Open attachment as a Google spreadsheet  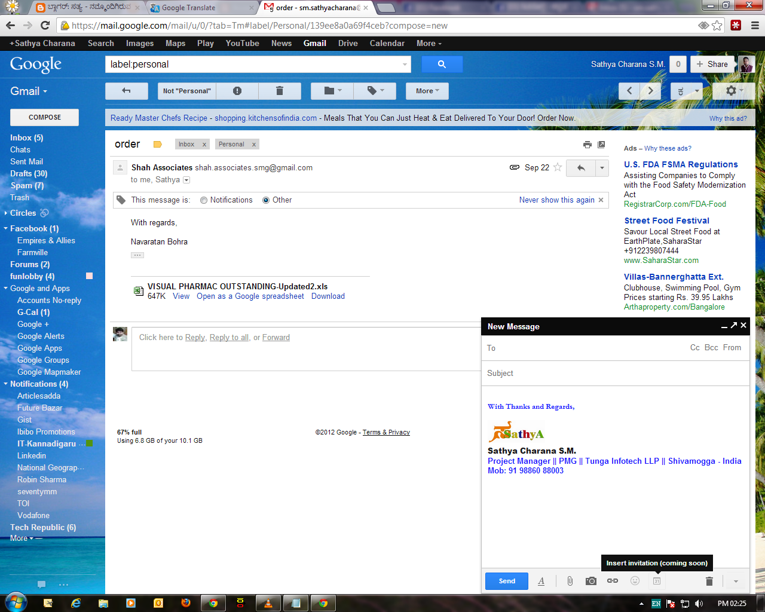[250, 296]
